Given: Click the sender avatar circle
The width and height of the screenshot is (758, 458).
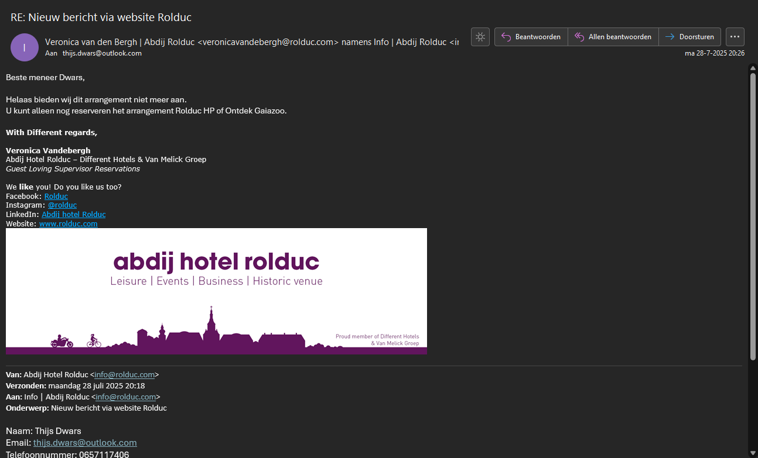Looking at the screenshot, I should 25,47.
